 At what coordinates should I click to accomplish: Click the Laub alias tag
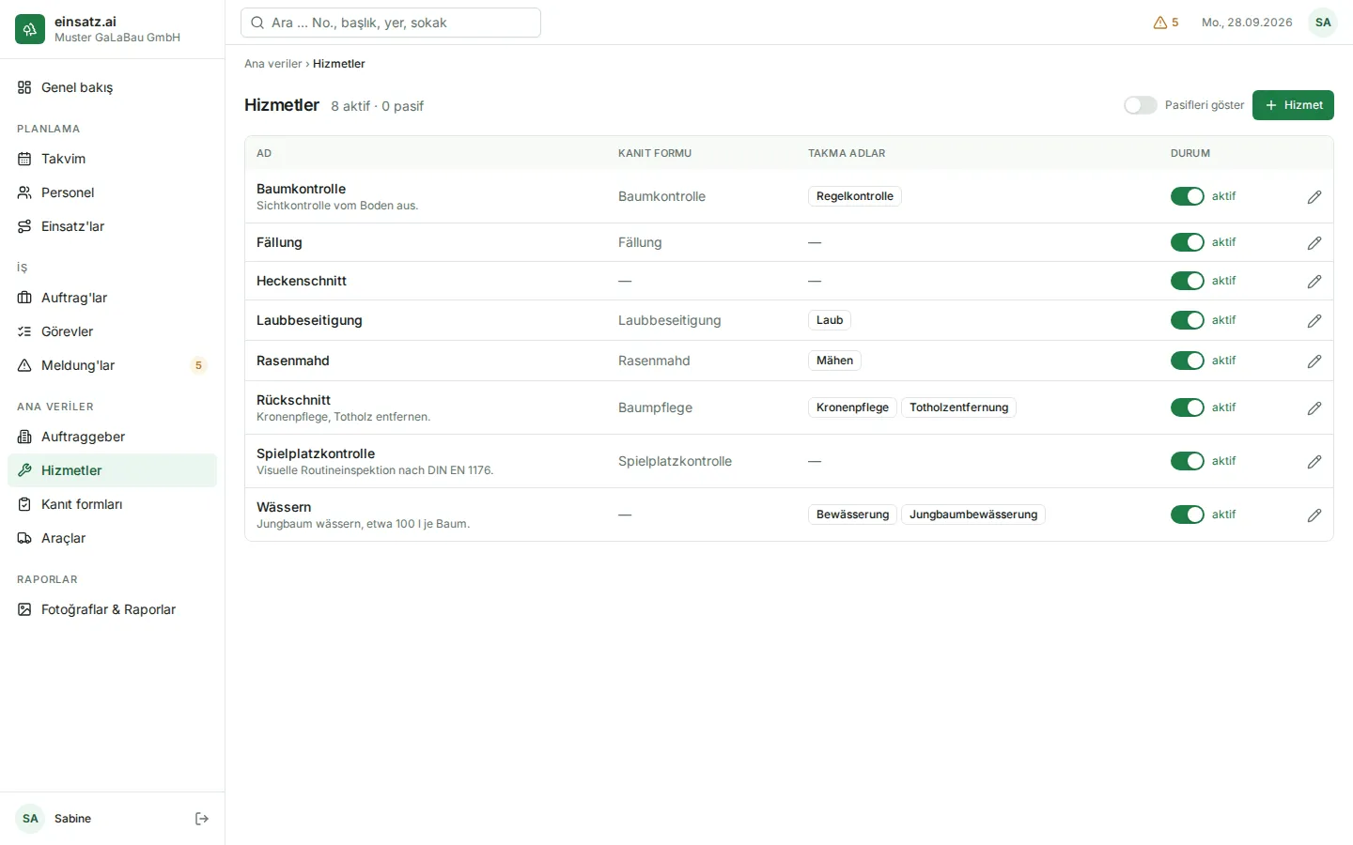(x=830, y=320)
